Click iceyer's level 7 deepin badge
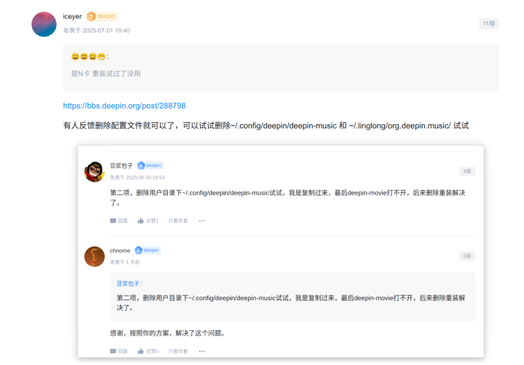 (102, 17)
